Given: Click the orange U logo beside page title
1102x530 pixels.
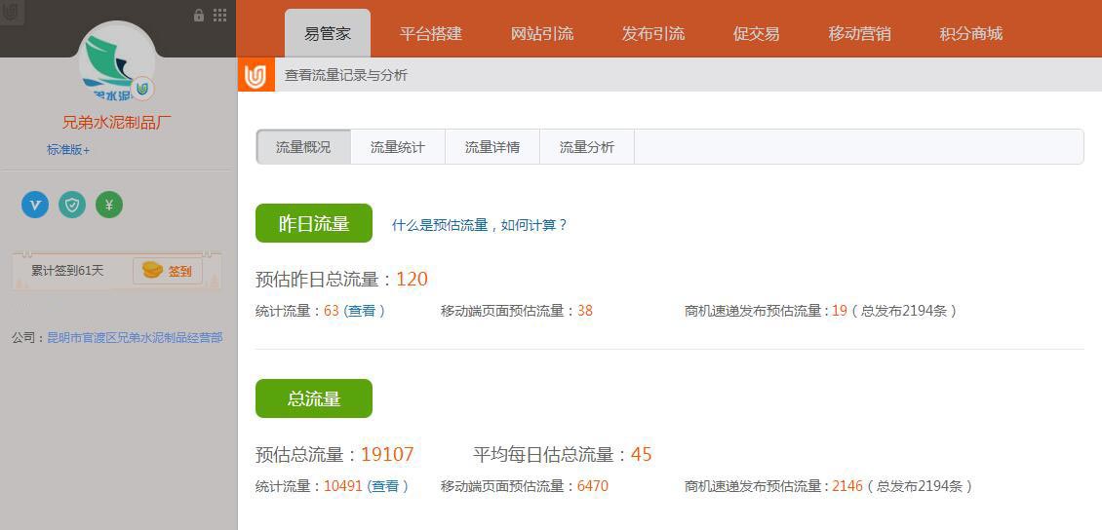Looking at the screenshot, I should 256,75.
